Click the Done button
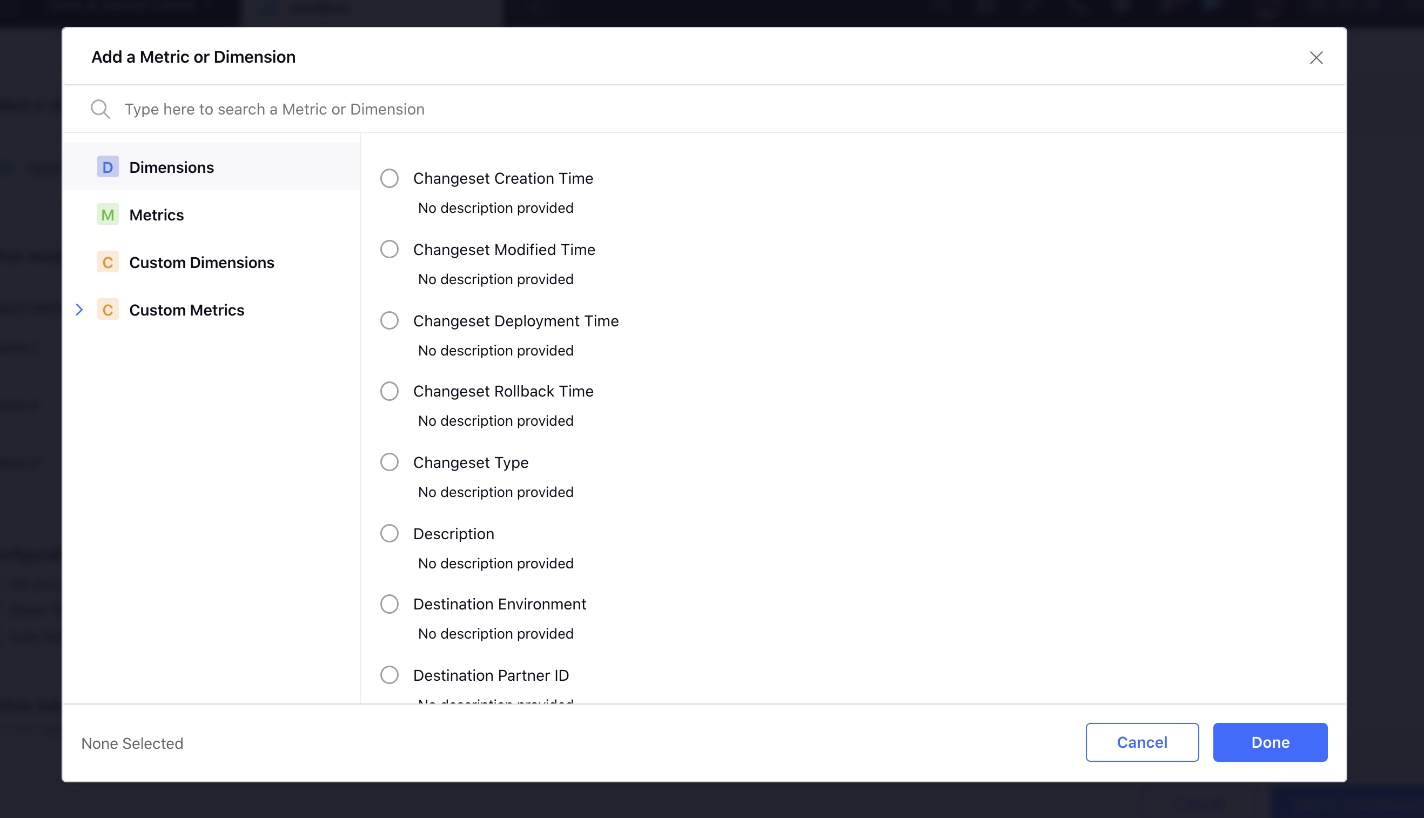The height and width of the screenshot is (818, 1424). [1271, 742]
